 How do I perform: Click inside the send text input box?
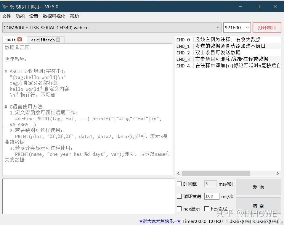(x=89, y=196)
